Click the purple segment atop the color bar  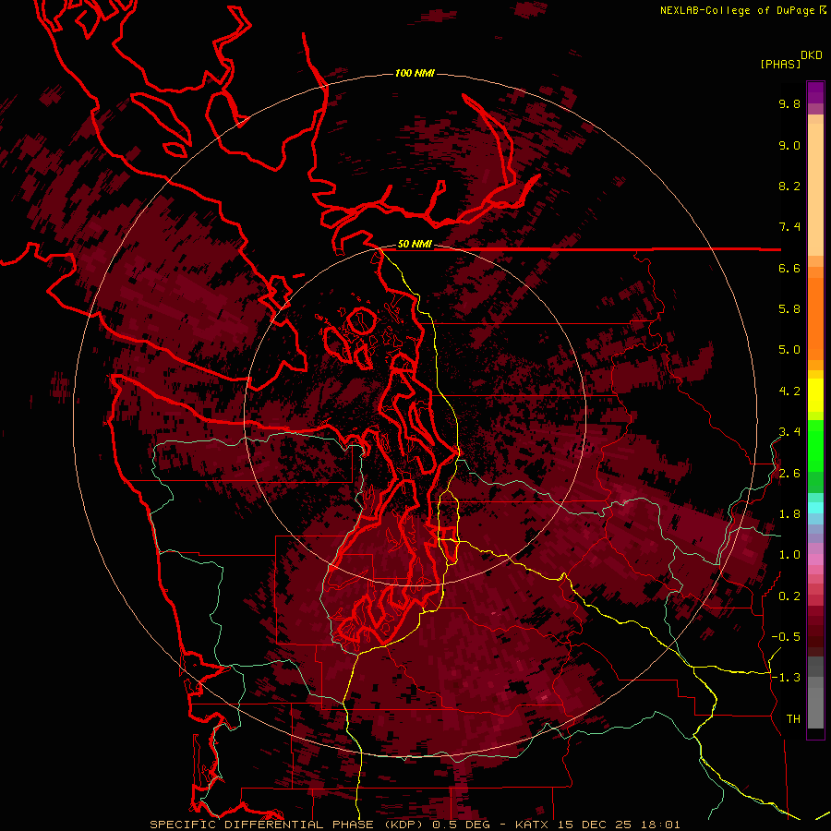pos(815,92)
